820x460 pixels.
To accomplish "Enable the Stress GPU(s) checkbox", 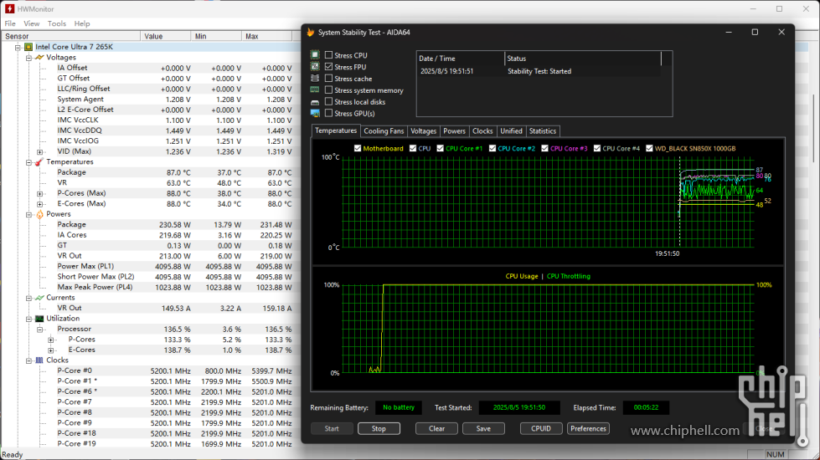I will click(x=328, y=113).
